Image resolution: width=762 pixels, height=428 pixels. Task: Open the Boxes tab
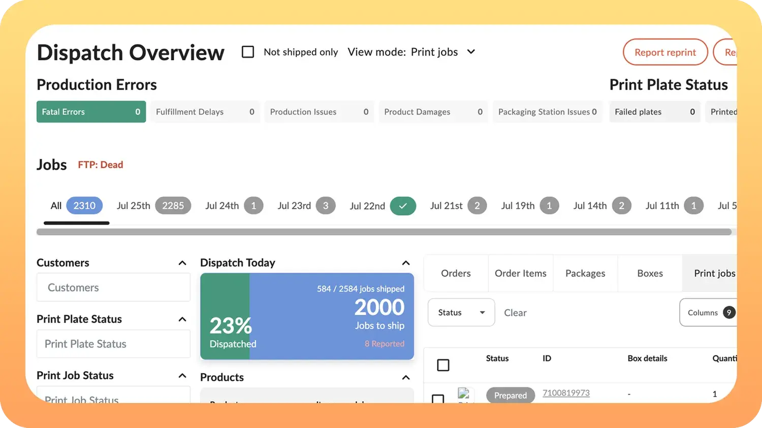650,273
